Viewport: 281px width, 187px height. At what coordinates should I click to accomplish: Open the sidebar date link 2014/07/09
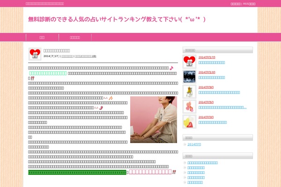[206, 87]
